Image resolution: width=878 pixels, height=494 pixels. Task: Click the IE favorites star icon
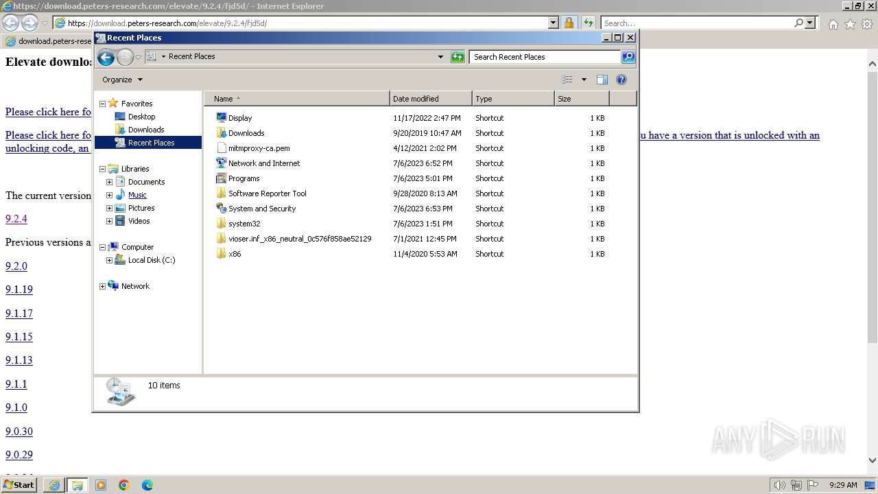850,24
